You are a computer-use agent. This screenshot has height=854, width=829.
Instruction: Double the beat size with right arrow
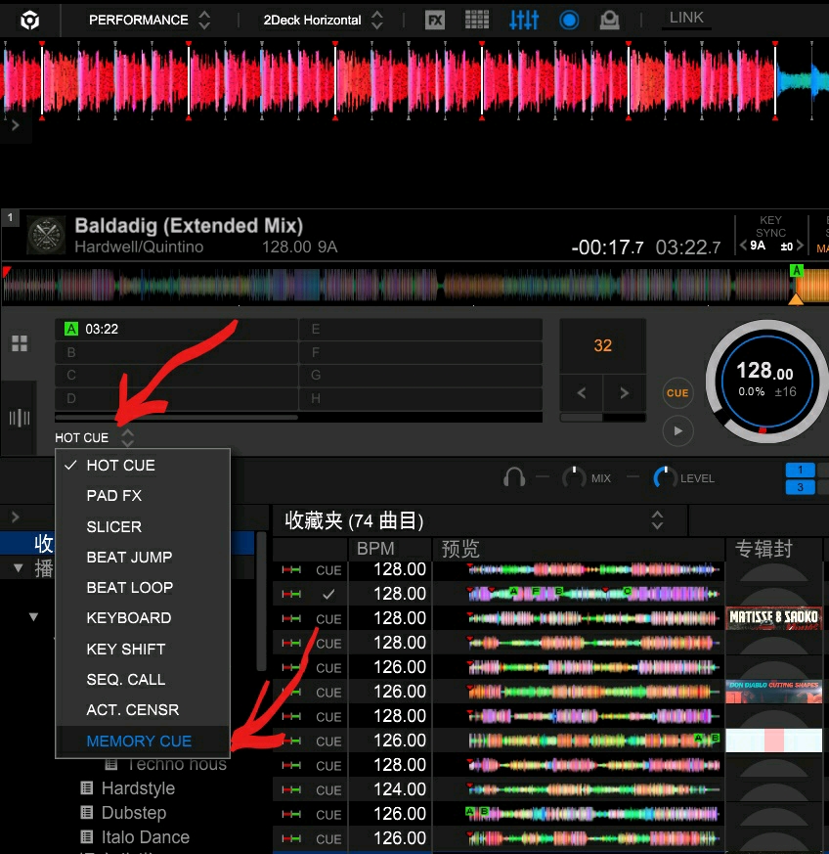(625, 392)
